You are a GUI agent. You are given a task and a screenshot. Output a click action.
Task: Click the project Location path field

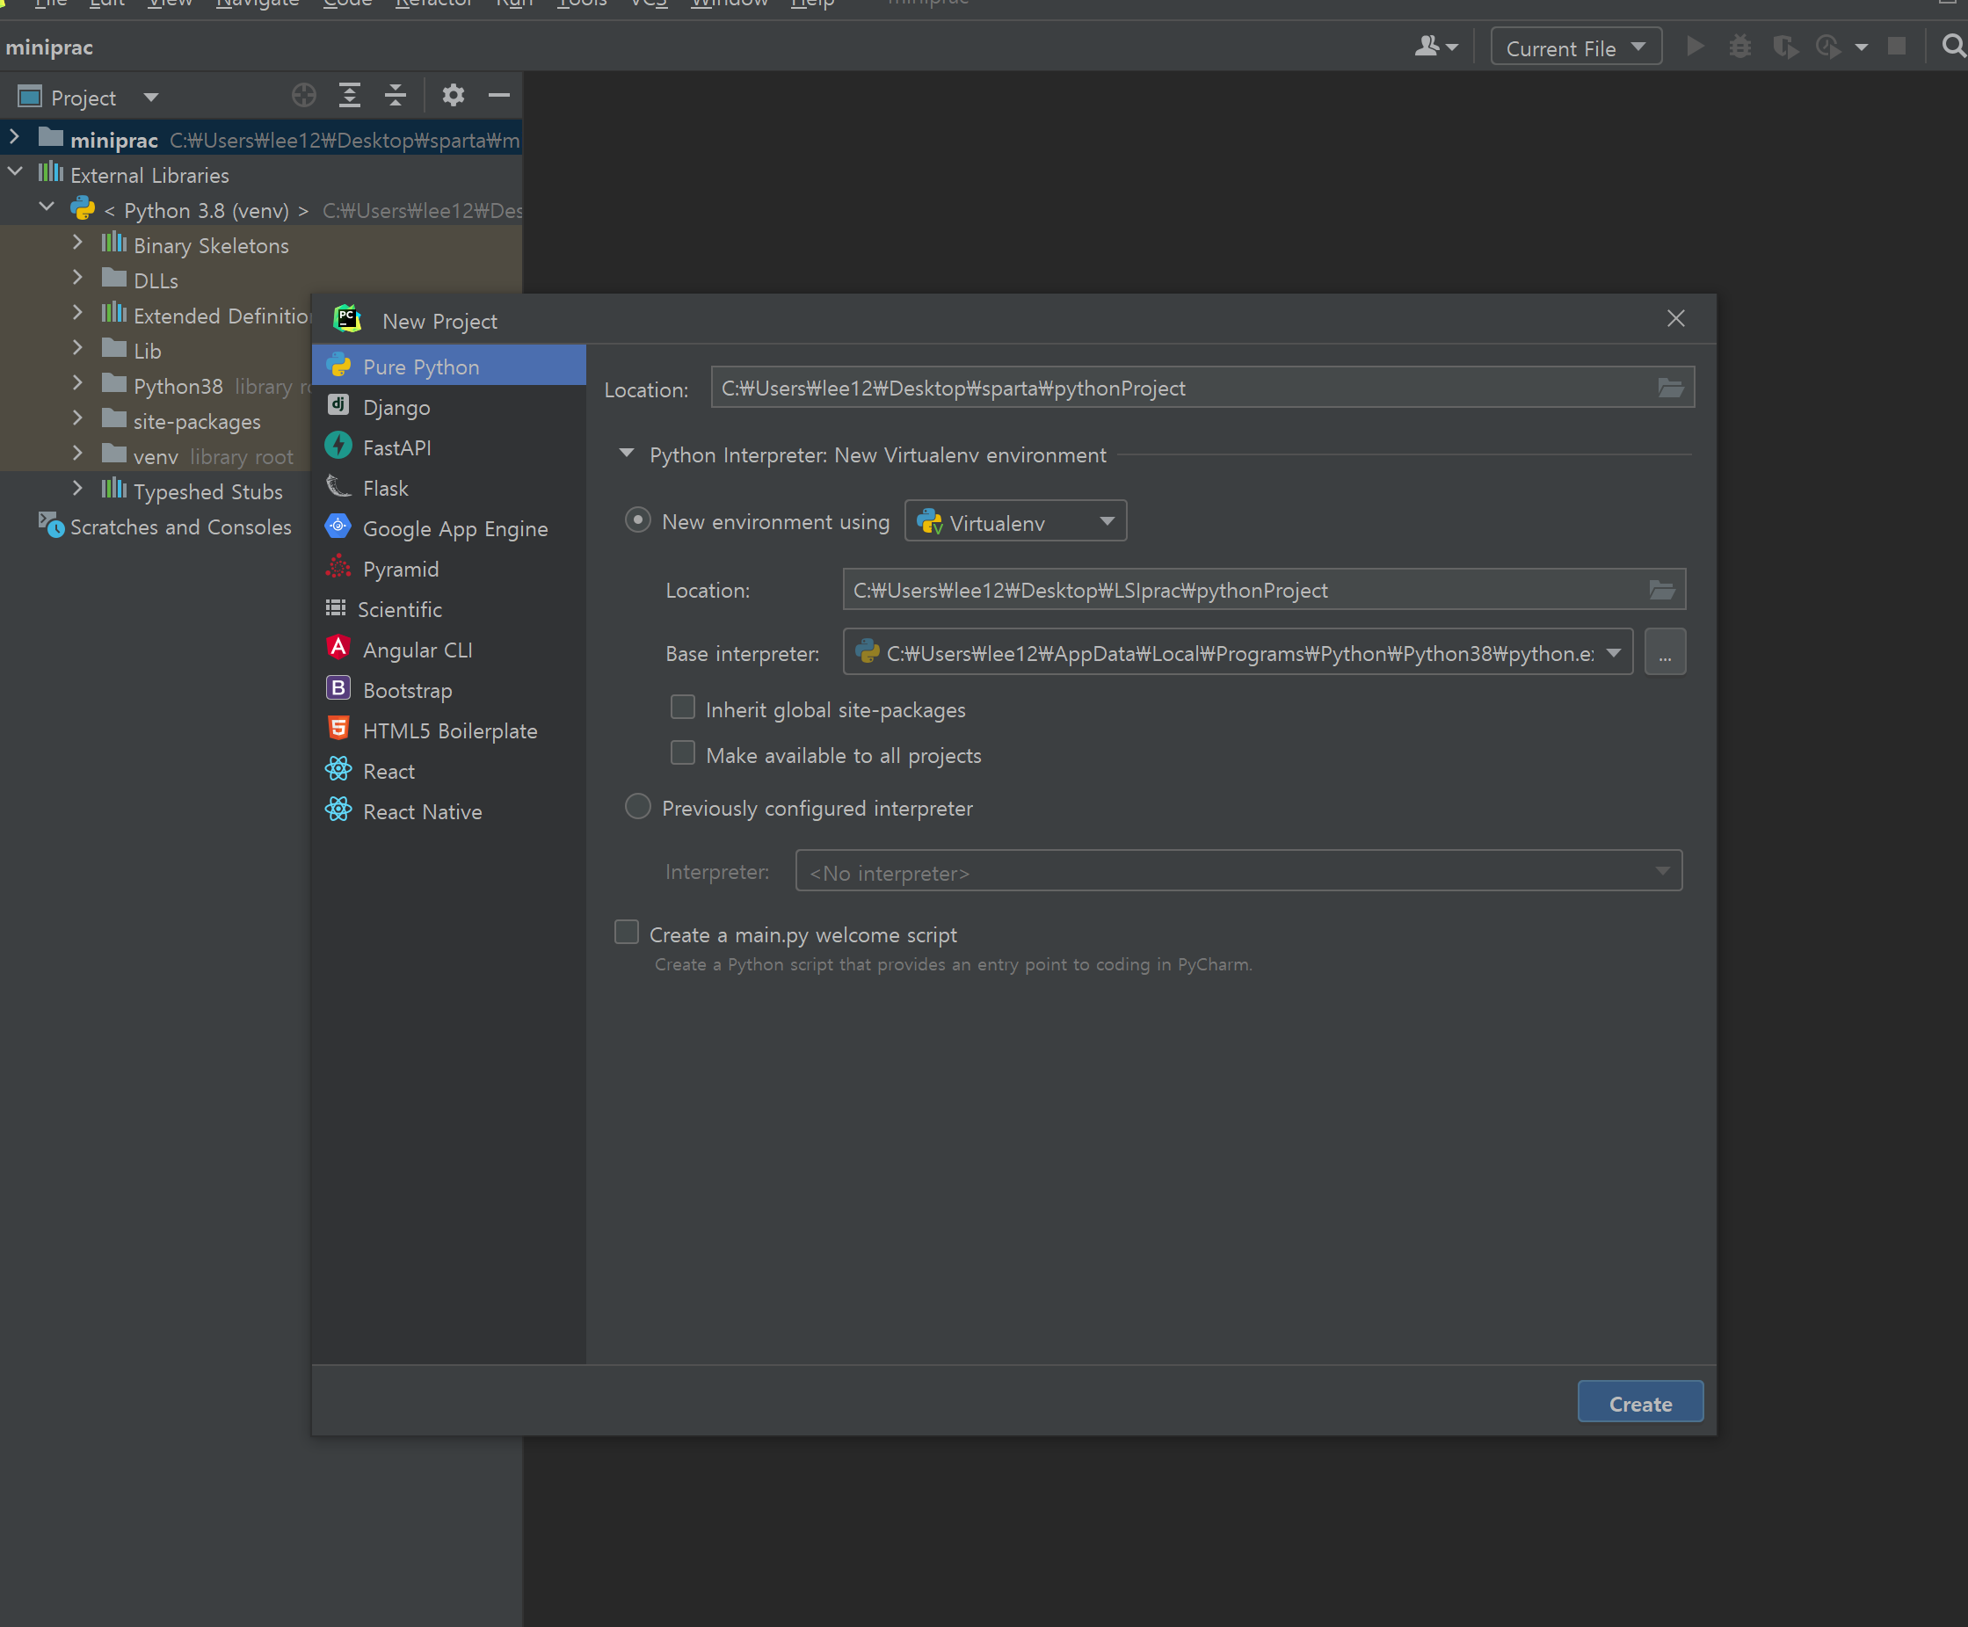pos(1202,388)
